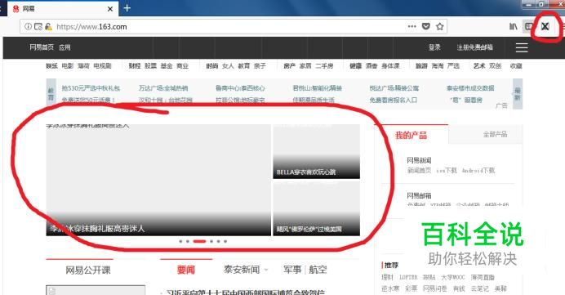Open the 大学MOOC recommended link
565x295 pixels.
tap(453, 277)
